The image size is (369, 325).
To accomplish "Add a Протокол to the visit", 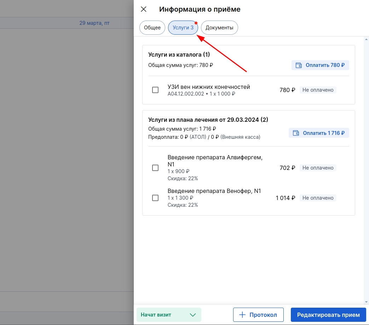I will pyautogui.click(x=258, y=315).
